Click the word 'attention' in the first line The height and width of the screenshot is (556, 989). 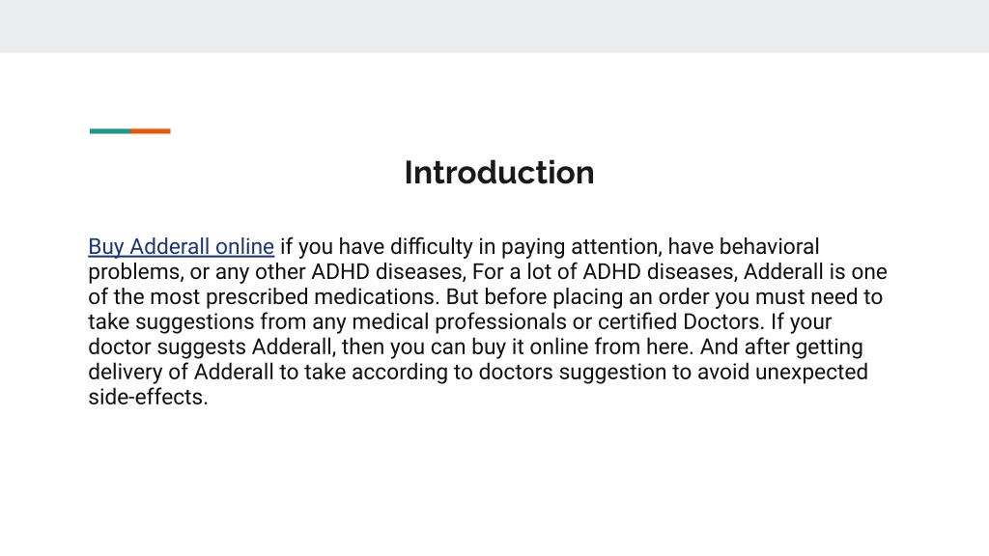tap(615, 247)
